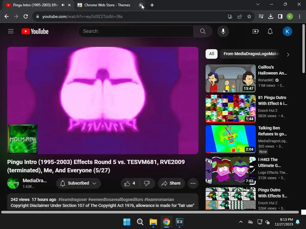Click the YouTube Search input field
Image resolution: width=306 pixels, height=229 pixels.
[136, 31]
